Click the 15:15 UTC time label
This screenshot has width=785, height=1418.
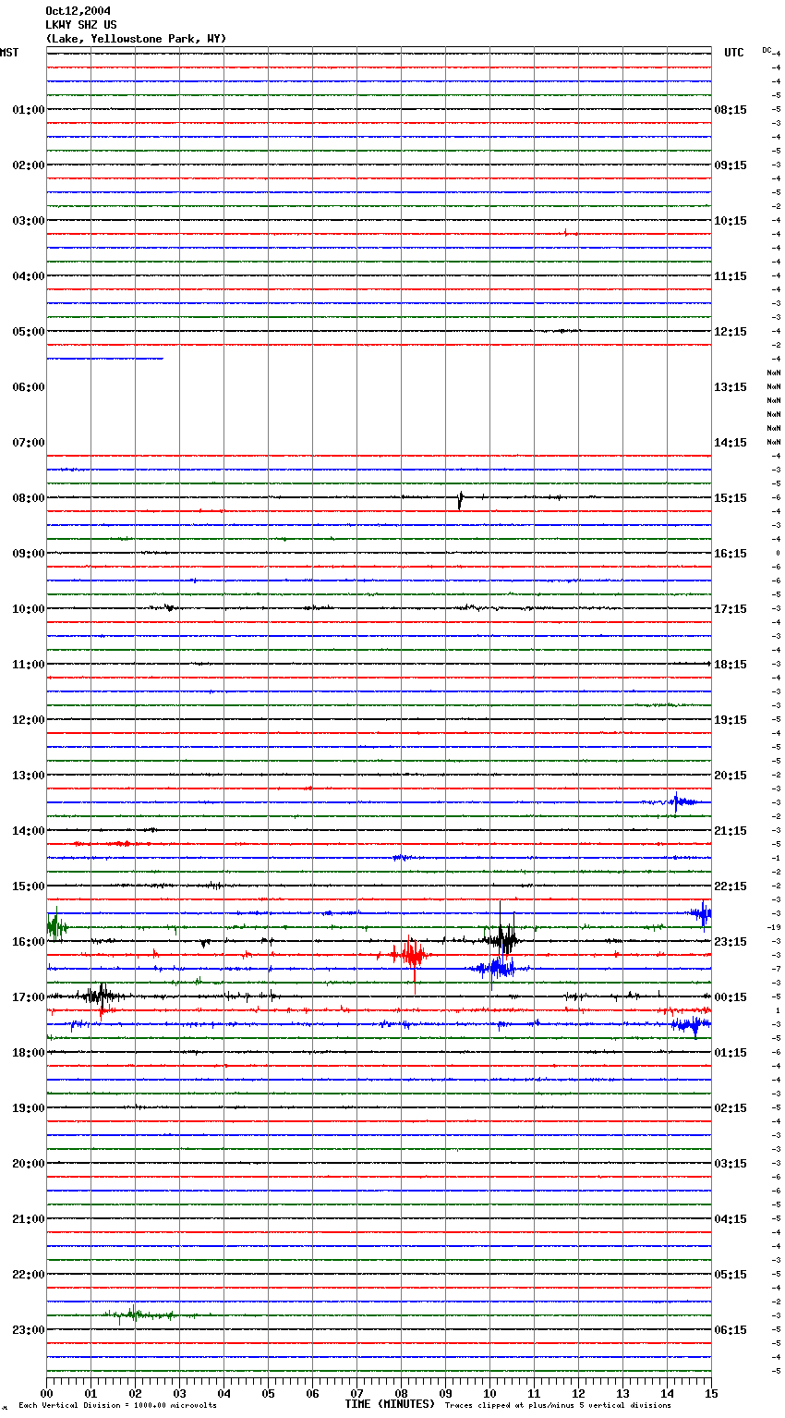click(731, 497)
